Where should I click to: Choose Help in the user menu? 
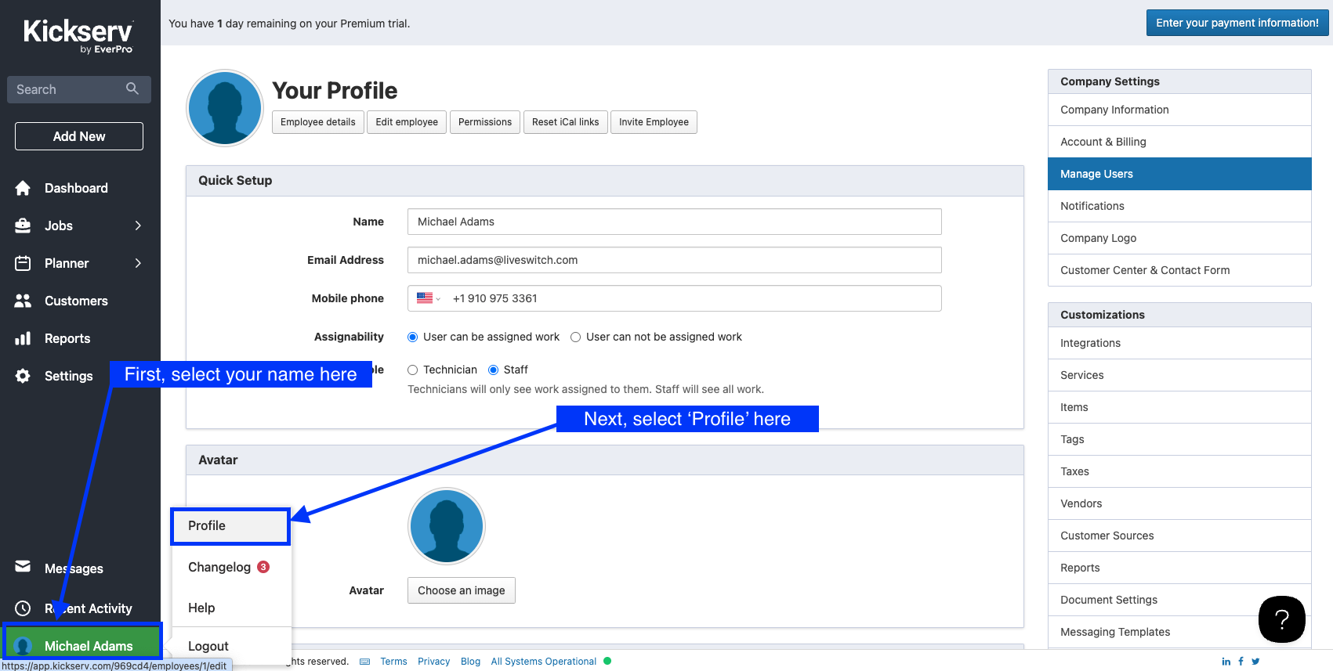click(x=230, y=608)
